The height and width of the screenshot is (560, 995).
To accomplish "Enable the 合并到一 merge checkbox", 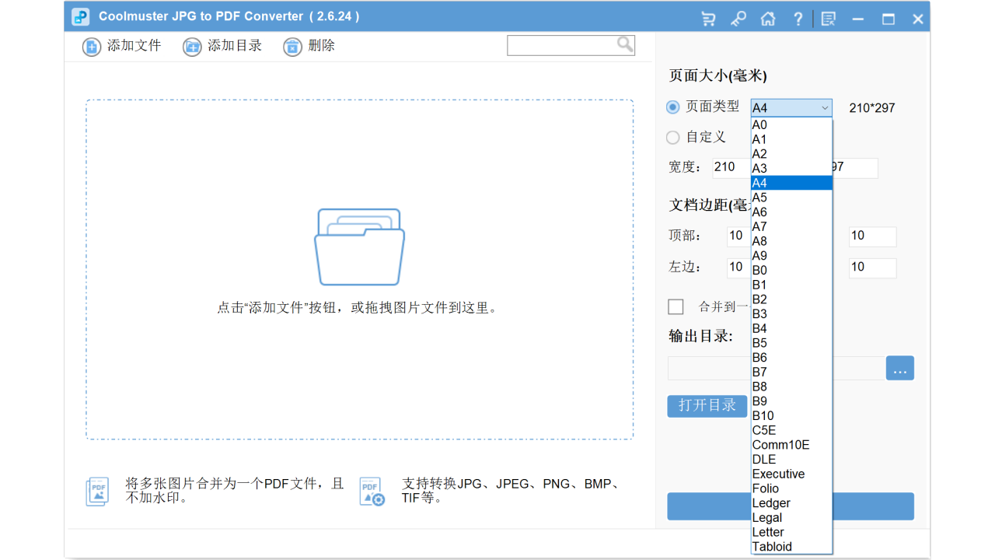I will (676, 306).
